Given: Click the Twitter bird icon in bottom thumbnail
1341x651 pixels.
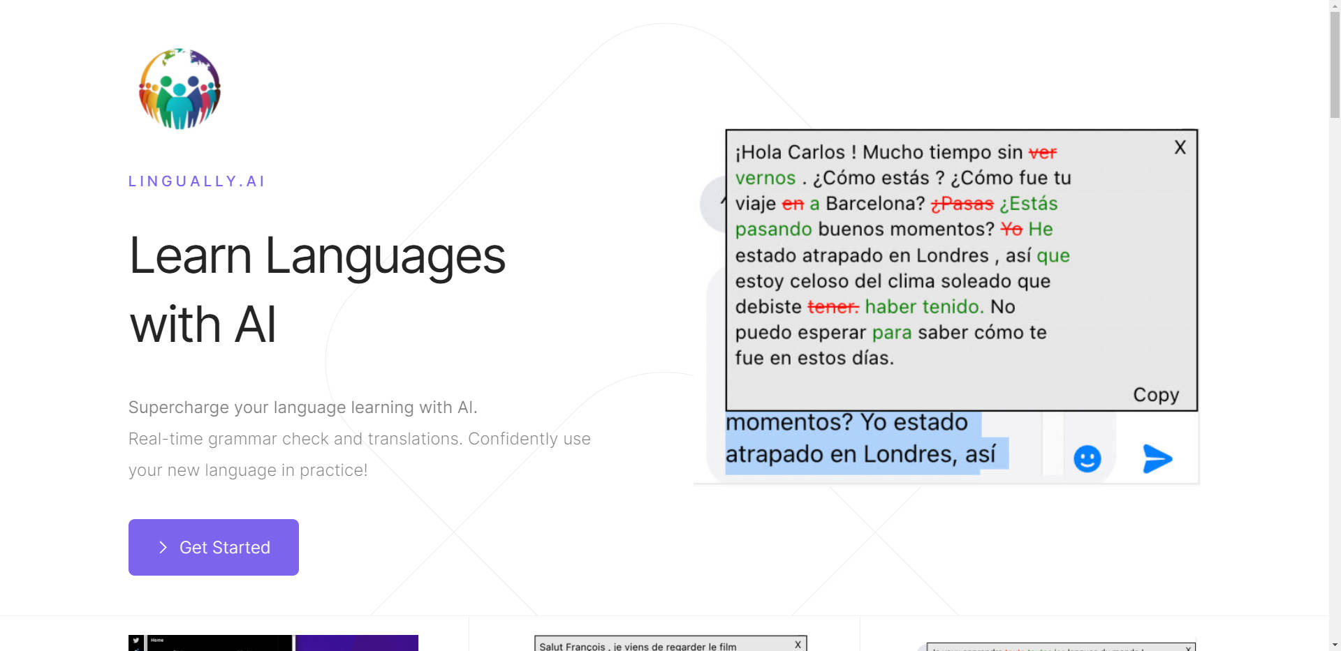Looking at the screenshot, I should pos(136,641).
